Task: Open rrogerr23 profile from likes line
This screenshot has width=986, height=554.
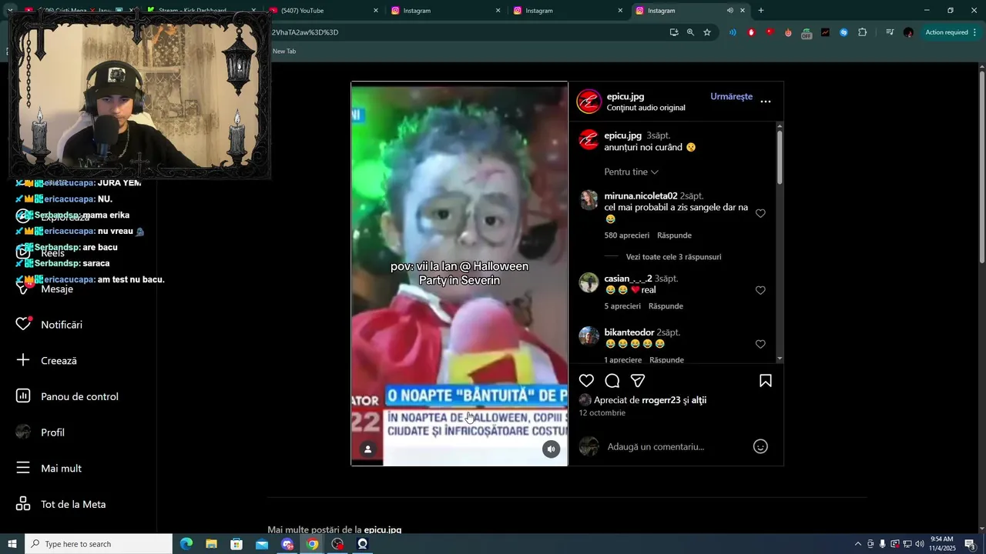Action: [x=661, y=400]
